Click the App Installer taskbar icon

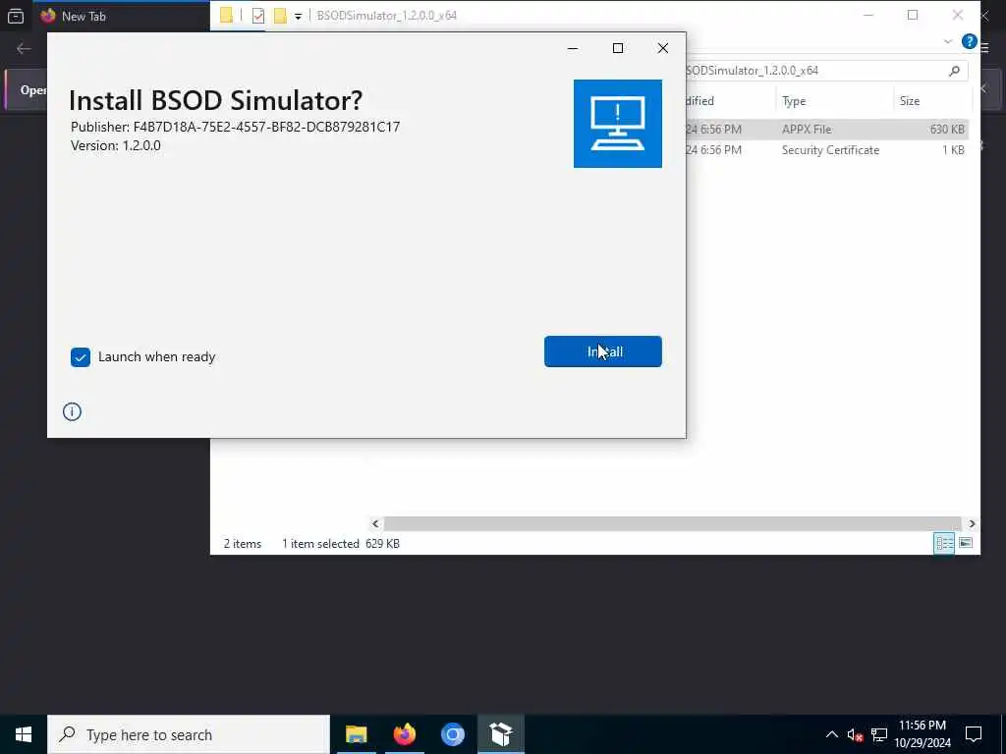coord(500,734)
